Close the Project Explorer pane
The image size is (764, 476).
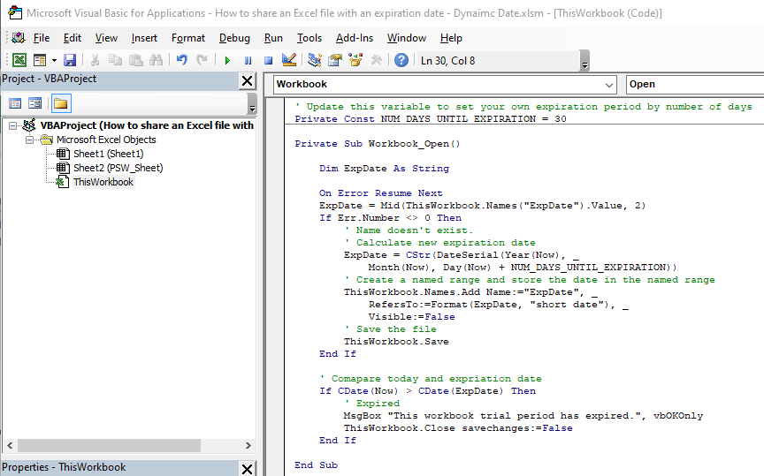pyautogui.click(x=247, y=80)
